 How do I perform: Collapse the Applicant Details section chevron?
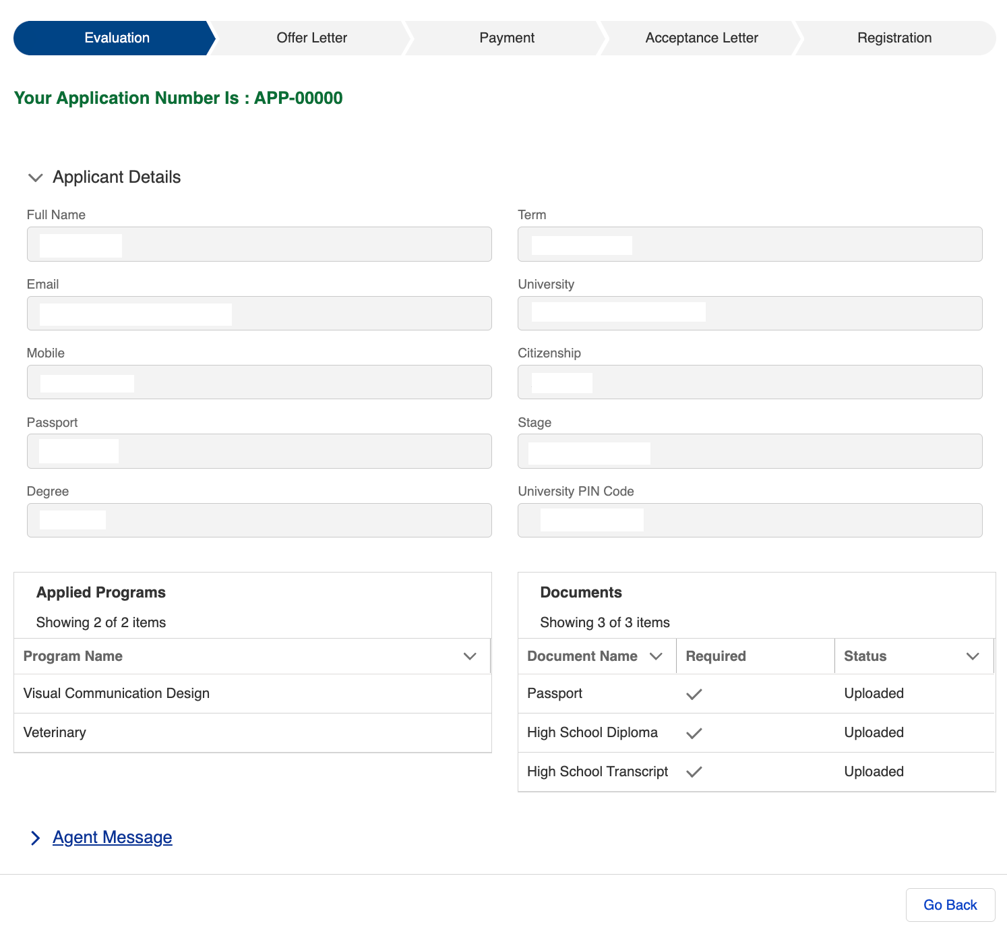[36, 177]
